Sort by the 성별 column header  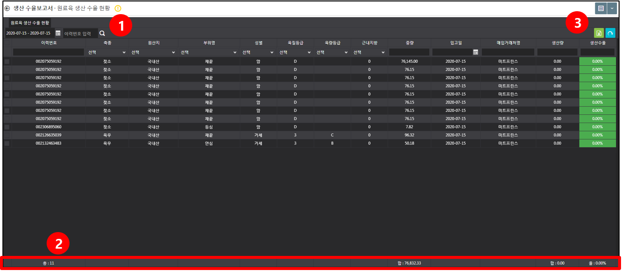click(258, 43)
